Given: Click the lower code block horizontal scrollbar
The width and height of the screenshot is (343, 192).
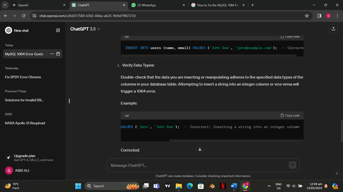Looking at the screenshot, I should [236, 140].
